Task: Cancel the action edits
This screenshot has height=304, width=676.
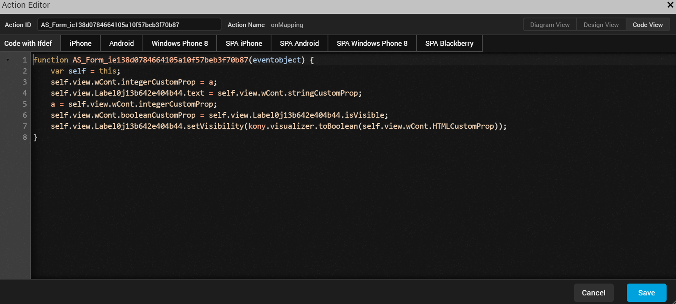Action: (593, 293)
